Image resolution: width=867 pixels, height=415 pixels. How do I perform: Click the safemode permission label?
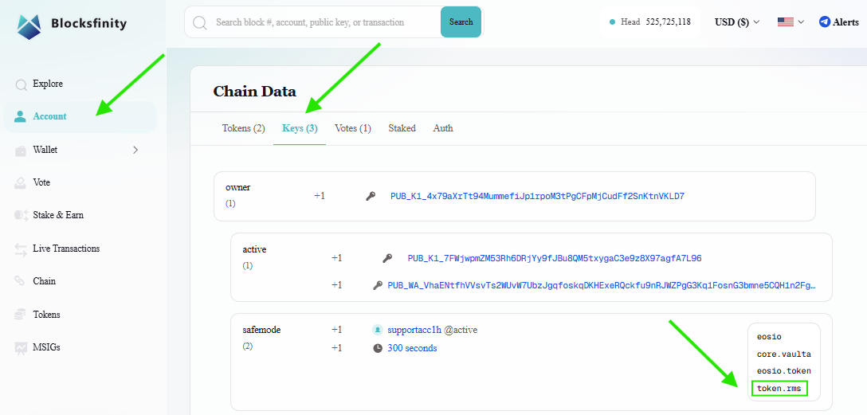pos(261,330)
